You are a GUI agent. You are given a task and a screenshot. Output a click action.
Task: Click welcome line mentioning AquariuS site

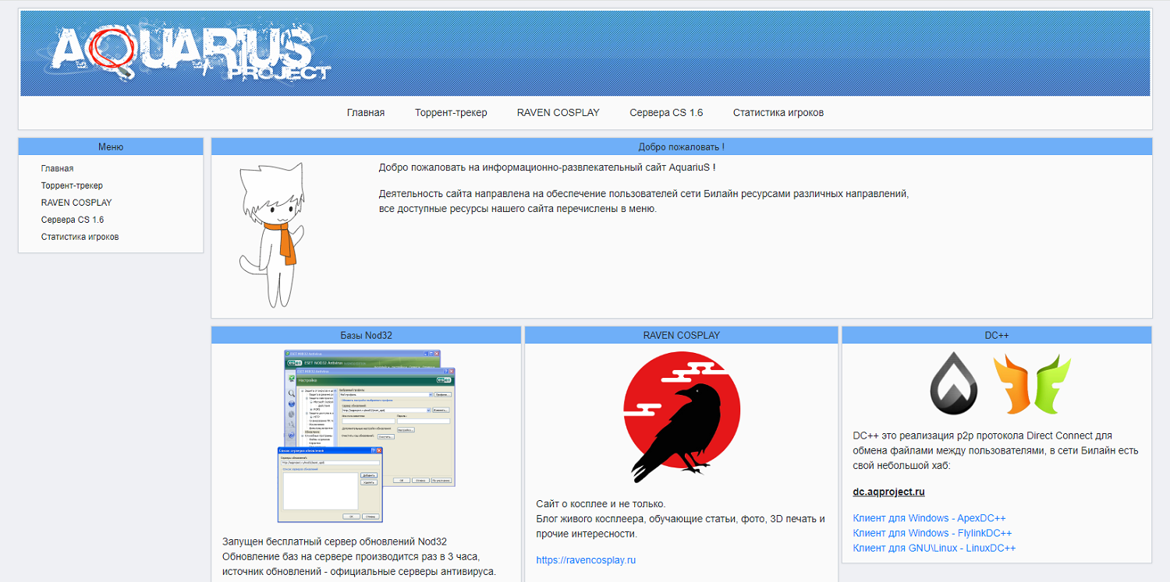547,168
